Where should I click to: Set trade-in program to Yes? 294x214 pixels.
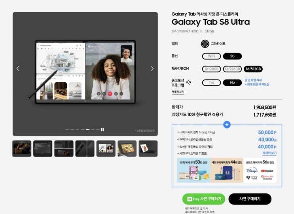point(211,83)
